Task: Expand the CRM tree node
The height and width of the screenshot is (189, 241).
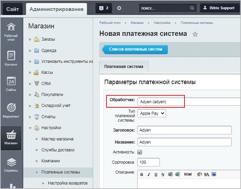Action: click(30, 84)
